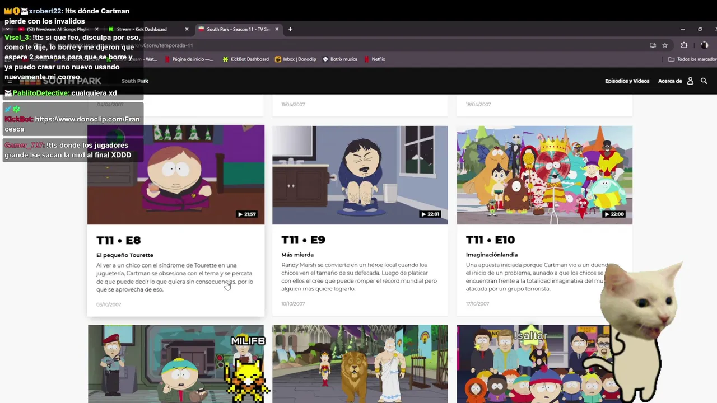Image resolution: width=717 pixels, height=403 pixels.
Task: Open the bottom thumbnail with lion and Zeus
Action: [360, 364]
